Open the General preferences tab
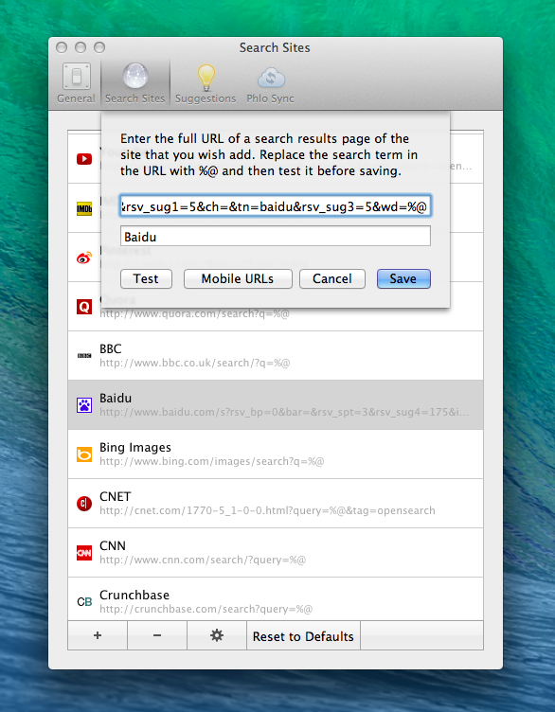 pyautogui.click(x=77, y=83)
